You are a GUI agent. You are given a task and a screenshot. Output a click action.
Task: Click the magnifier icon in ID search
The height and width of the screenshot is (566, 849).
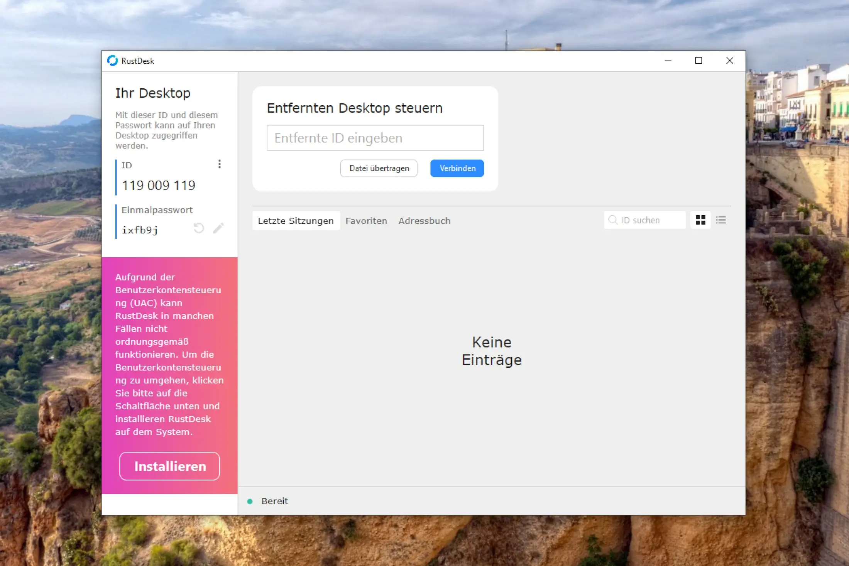pos(612,220)
